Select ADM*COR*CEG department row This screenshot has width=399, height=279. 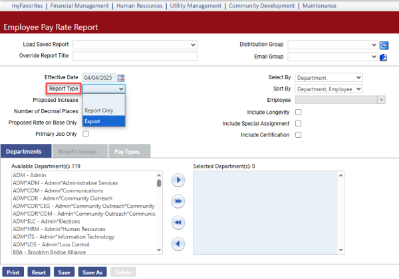[x=84, y=206]
